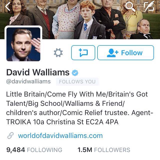Screen dimensions: 160x160
Task: Tap the FOLLOWERS label
Action: 112,150
